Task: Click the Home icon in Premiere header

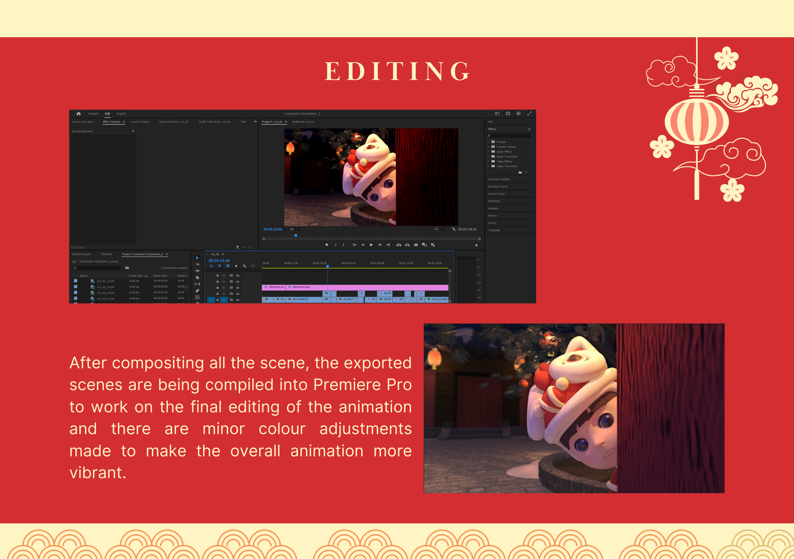Action: tap(79, 113)
